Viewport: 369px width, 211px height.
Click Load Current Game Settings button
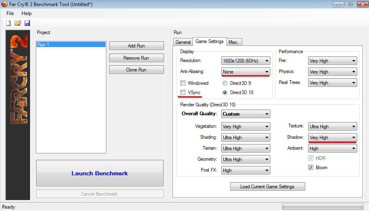pos(268,187)
